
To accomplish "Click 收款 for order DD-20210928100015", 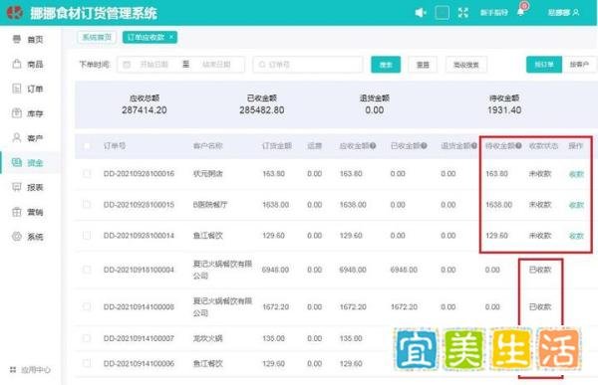I will 576,205.
